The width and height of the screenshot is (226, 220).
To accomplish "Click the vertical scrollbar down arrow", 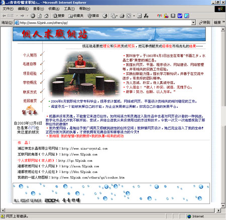I will click(x=223, y=205).
